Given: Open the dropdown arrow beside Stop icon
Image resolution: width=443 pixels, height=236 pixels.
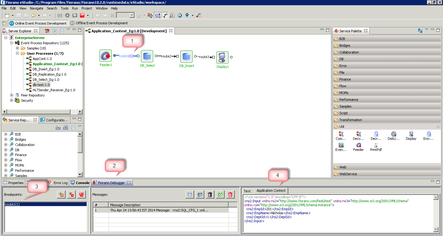Looking at the screenshot, I should [88, 15].
